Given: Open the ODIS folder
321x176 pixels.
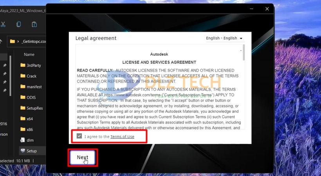Looking at the screenshot, I should (28, 97).
